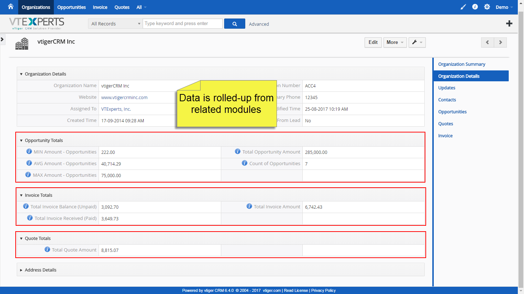Open the Invoice menu in top bar
Screen dimensions: 524x294
pyautogui.click(x=100, y=7)
